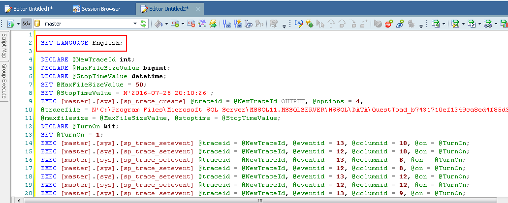Click the edit variable (x) pencil icon
The width and height of the screenshot is (508, 203).
click(299, 23)
